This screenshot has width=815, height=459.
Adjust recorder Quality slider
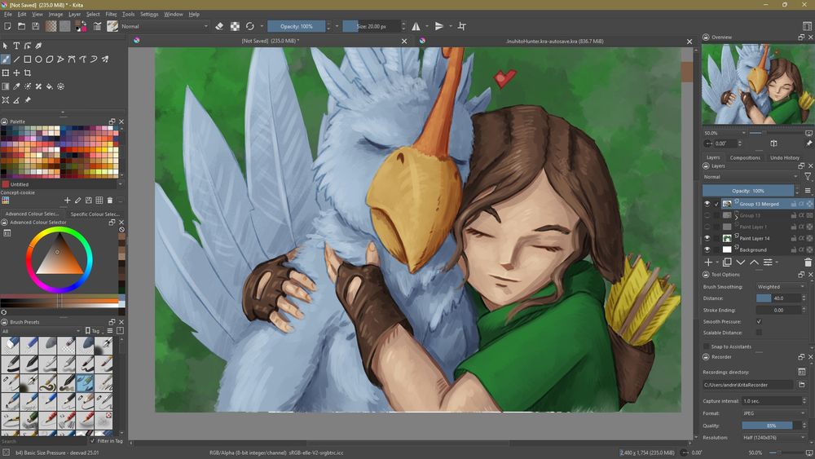point(771,426)
